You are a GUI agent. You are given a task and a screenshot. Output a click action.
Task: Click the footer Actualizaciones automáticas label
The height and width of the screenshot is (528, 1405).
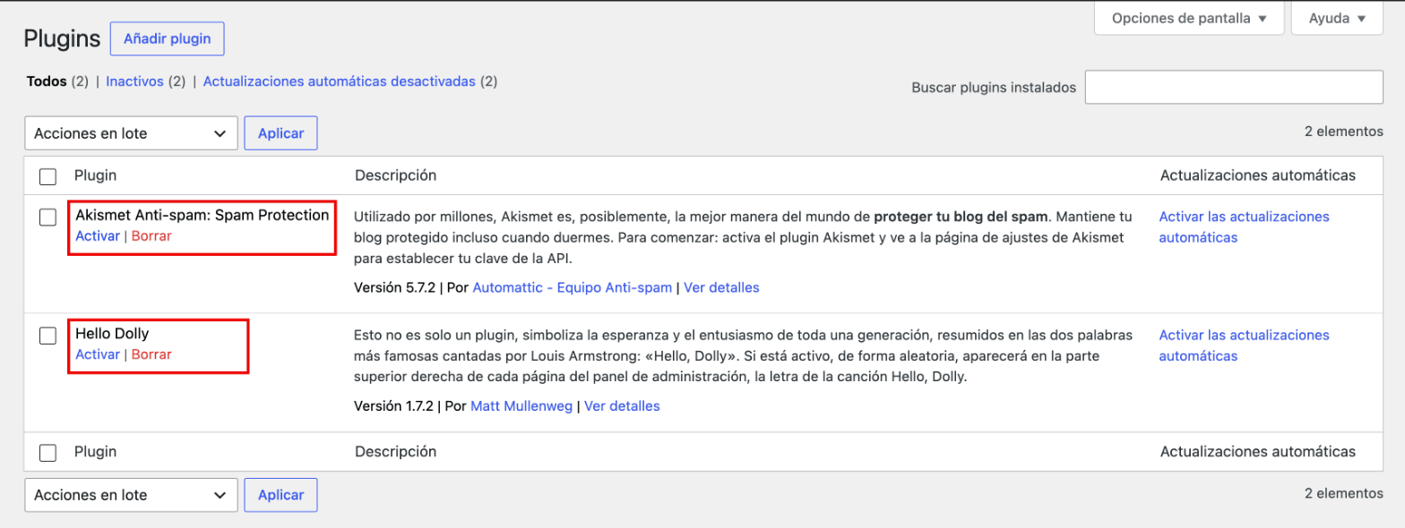(x=1257, y=452)
